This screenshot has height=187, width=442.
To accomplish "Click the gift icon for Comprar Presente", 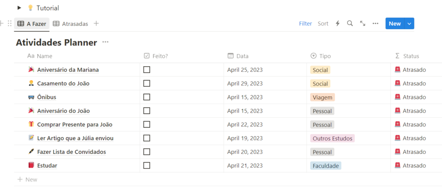I will (x=31, y=125).
